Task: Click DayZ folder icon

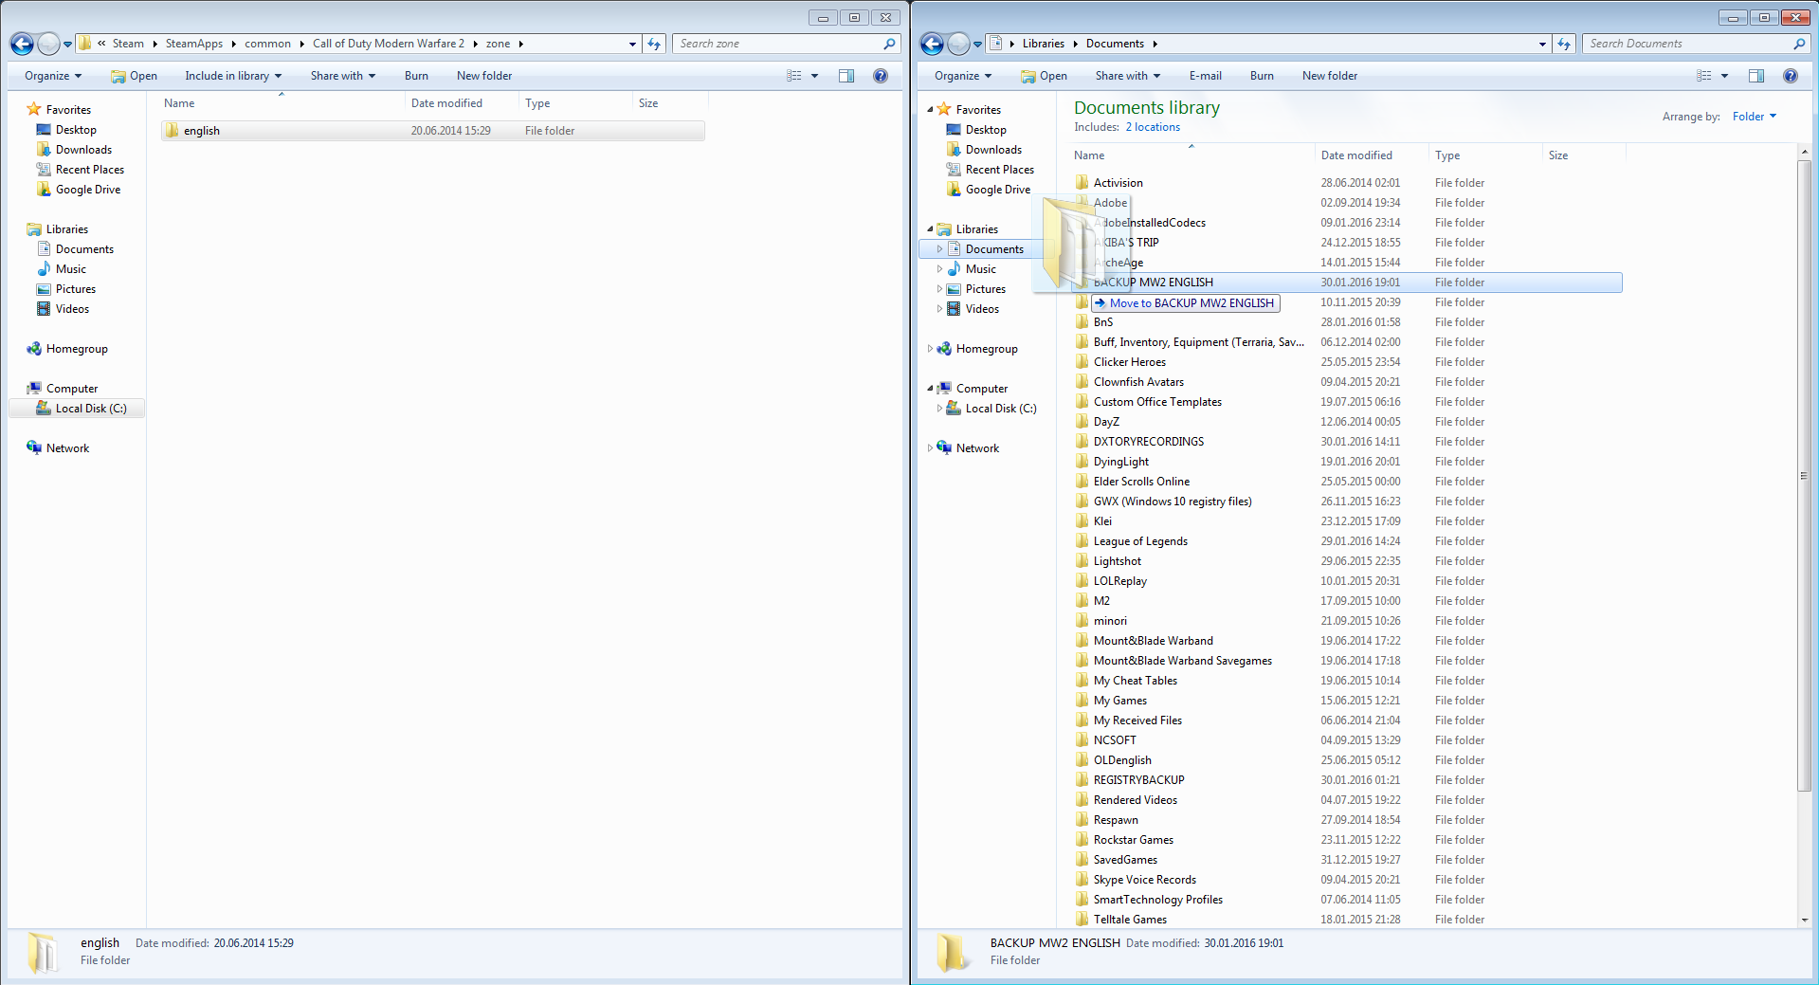Action: [x=1082, y=422]
